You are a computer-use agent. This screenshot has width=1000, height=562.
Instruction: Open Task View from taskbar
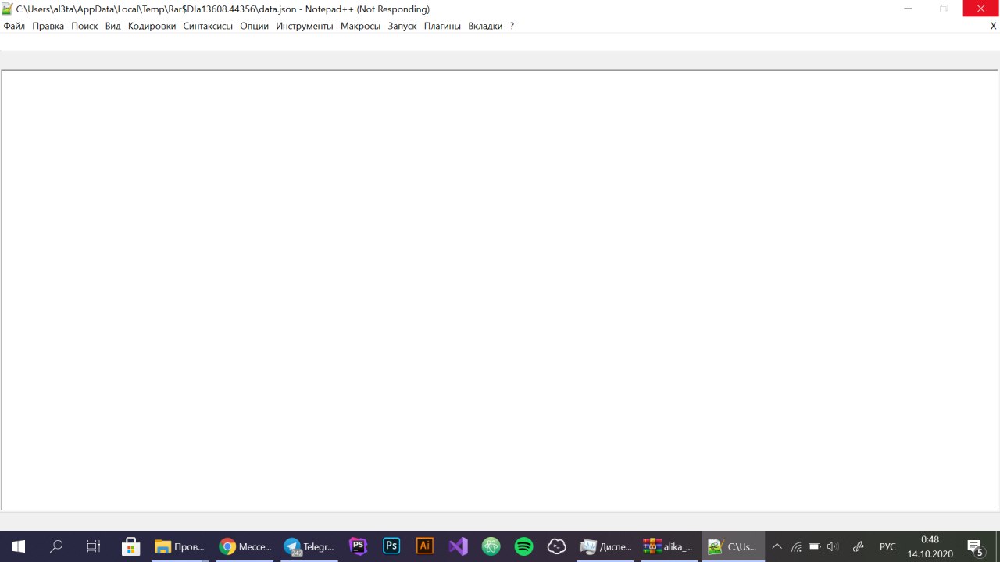pyautogui.click(x=94, y=546)
